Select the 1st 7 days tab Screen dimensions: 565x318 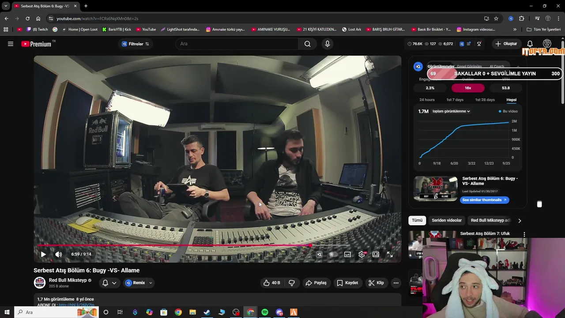pos(455,100)
